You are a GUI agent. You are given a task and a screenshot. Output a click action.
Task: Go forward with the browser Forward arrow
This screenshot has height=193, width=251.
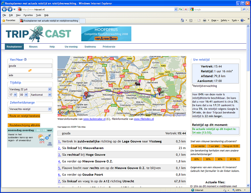10,9
